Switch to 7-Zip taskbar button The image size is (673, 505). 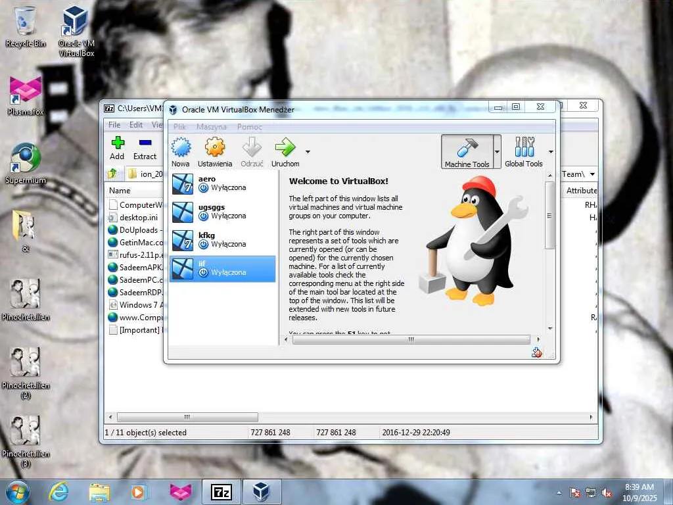pos(221,492)
